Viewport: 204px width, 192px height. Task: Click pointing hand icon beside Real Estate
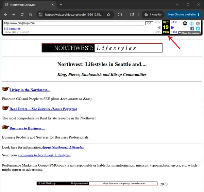click(5, 108)
